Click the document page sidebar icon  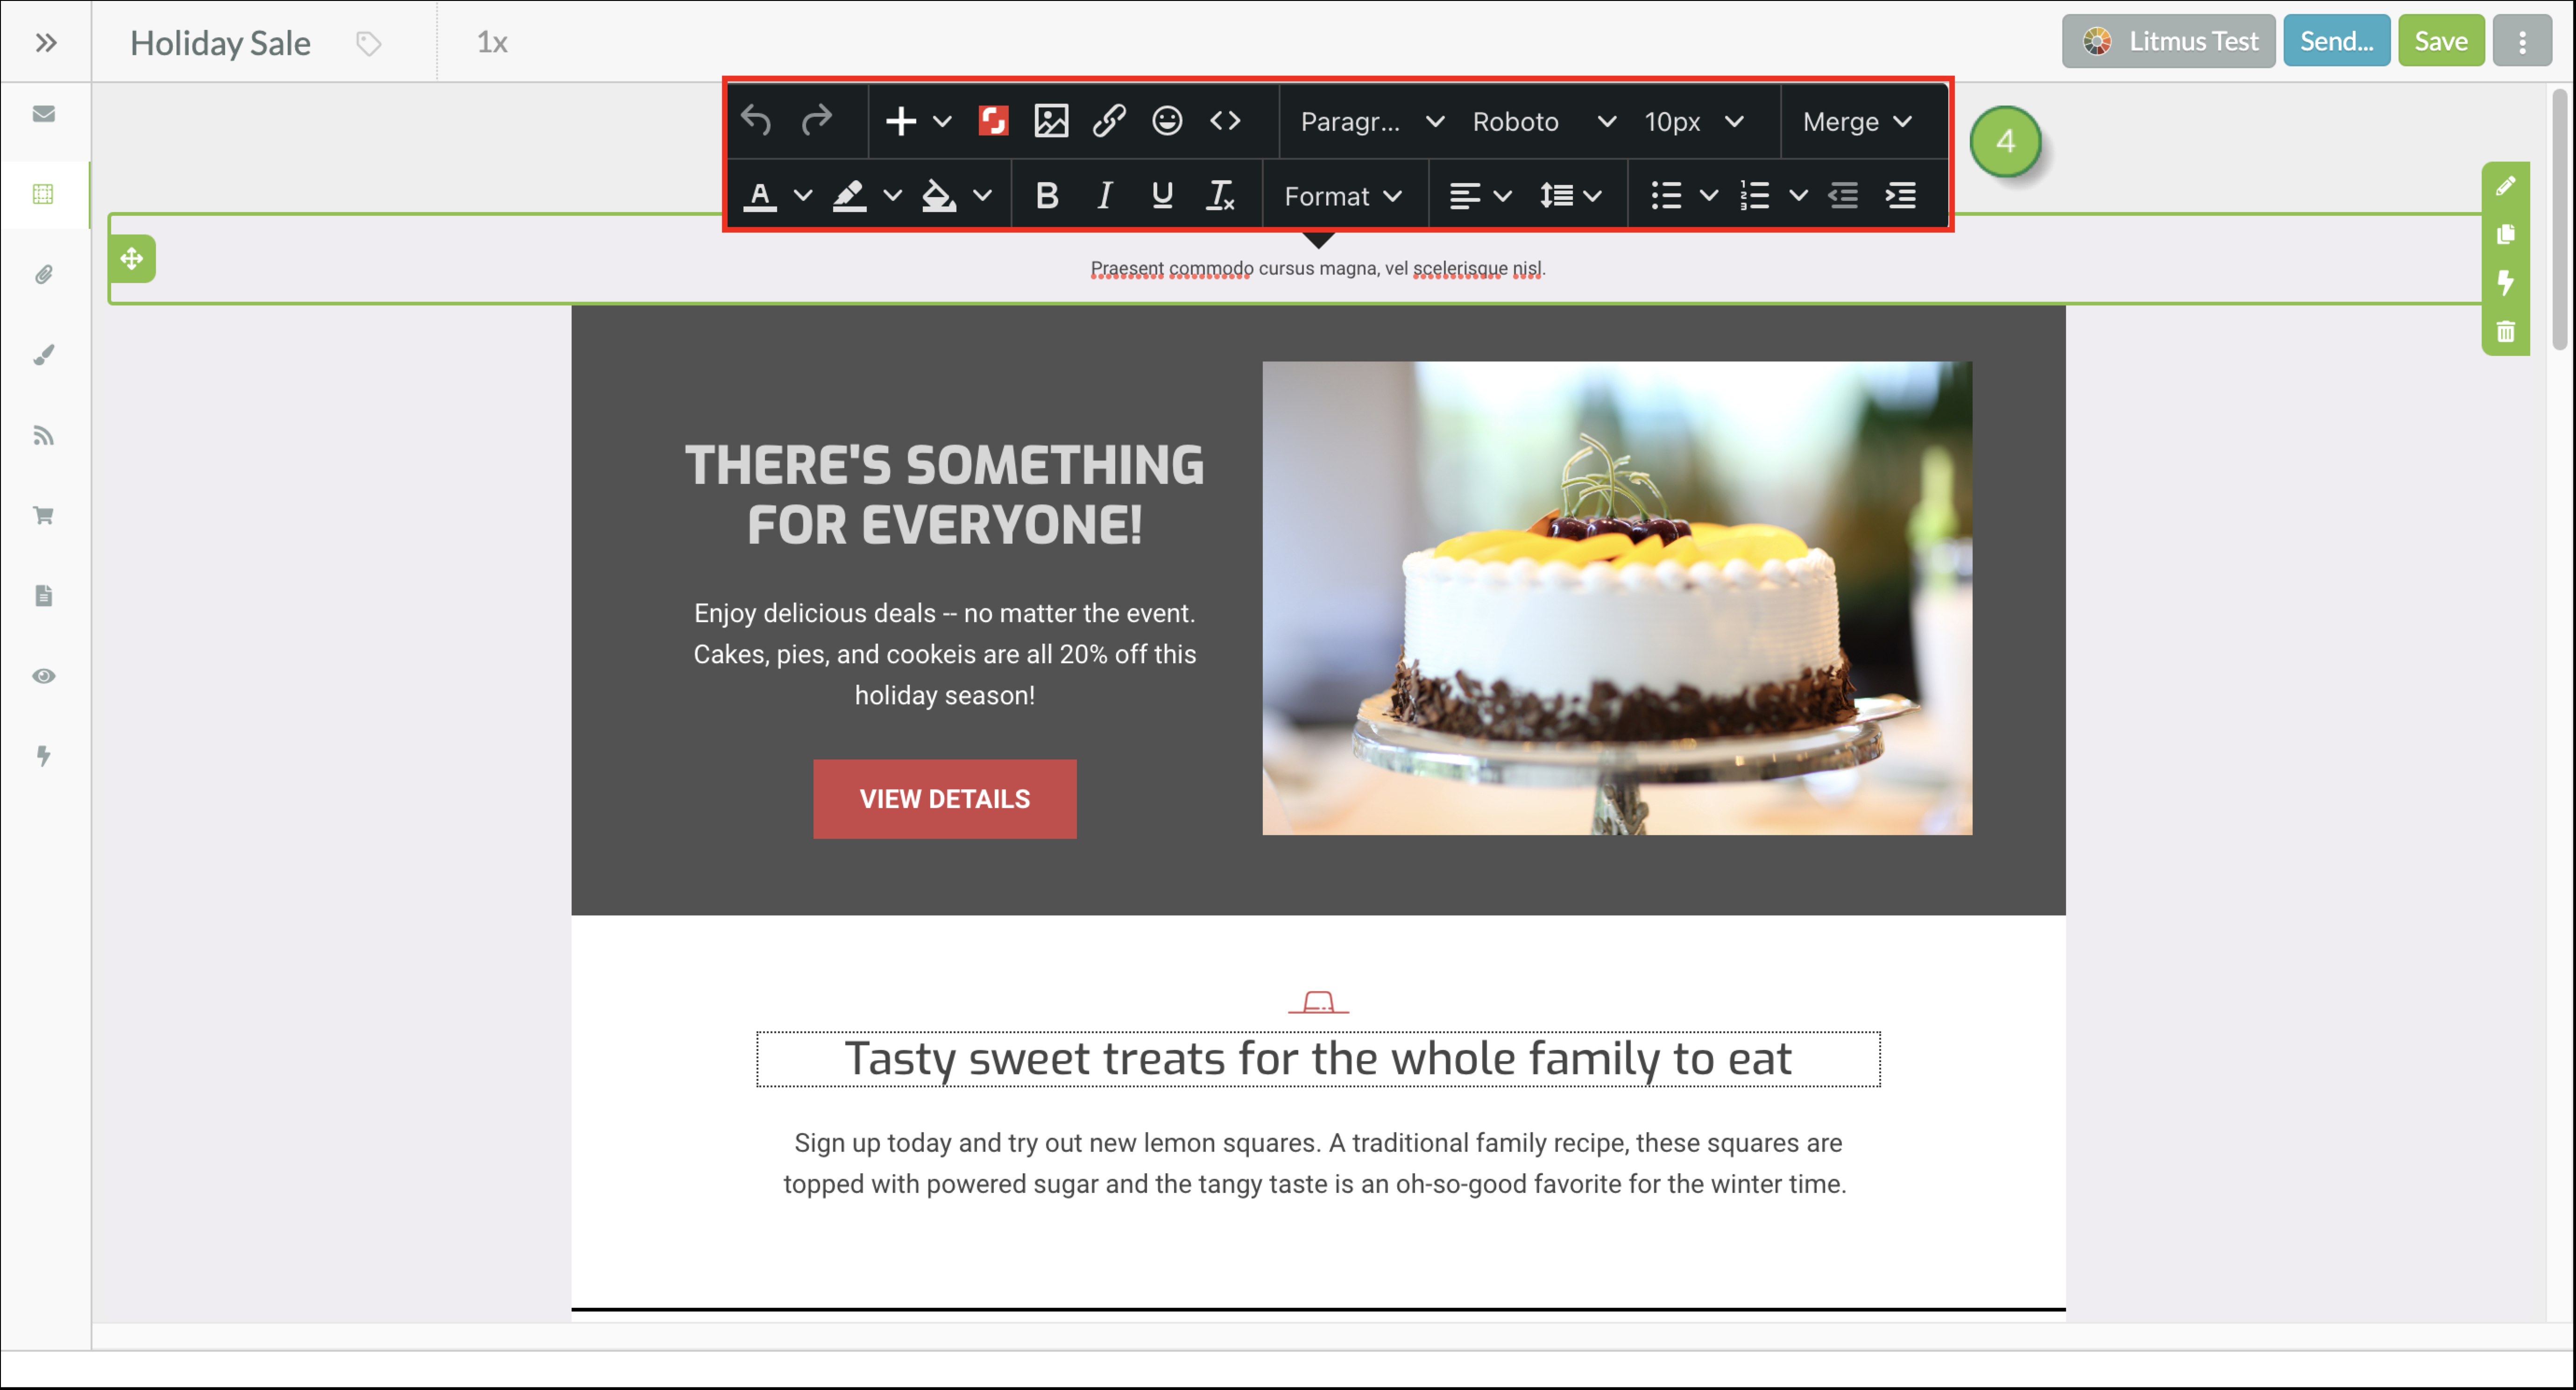(x=44, y=596)
